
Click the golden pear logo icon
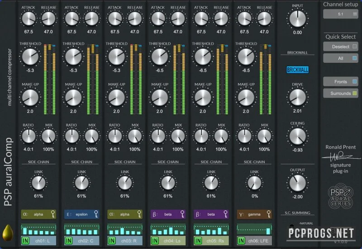pyautogui.click(x=8, y=233)
